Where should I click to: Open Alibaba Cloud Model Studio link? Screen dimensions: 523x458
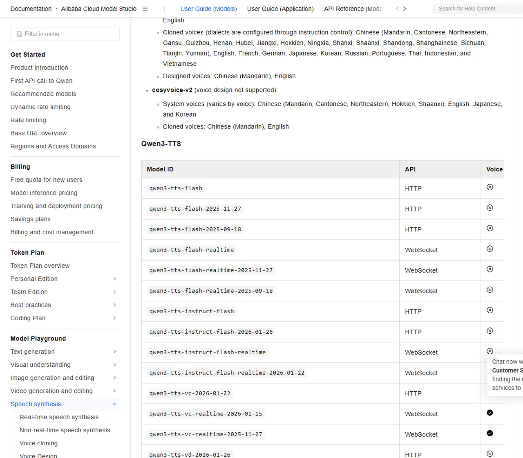pyautogui.click(x=99, y=9)
